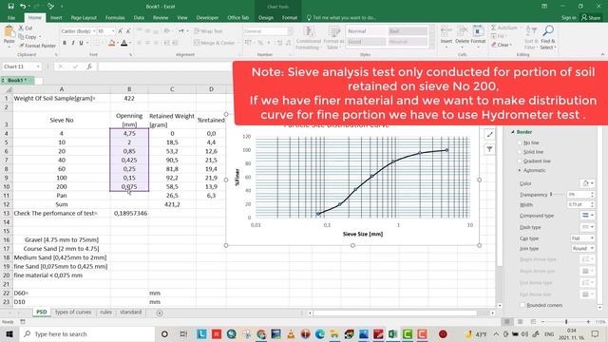608x342 pixels.
Task: Click Merge & Center button
Action: pyautogui.click(x=215, y=43)
